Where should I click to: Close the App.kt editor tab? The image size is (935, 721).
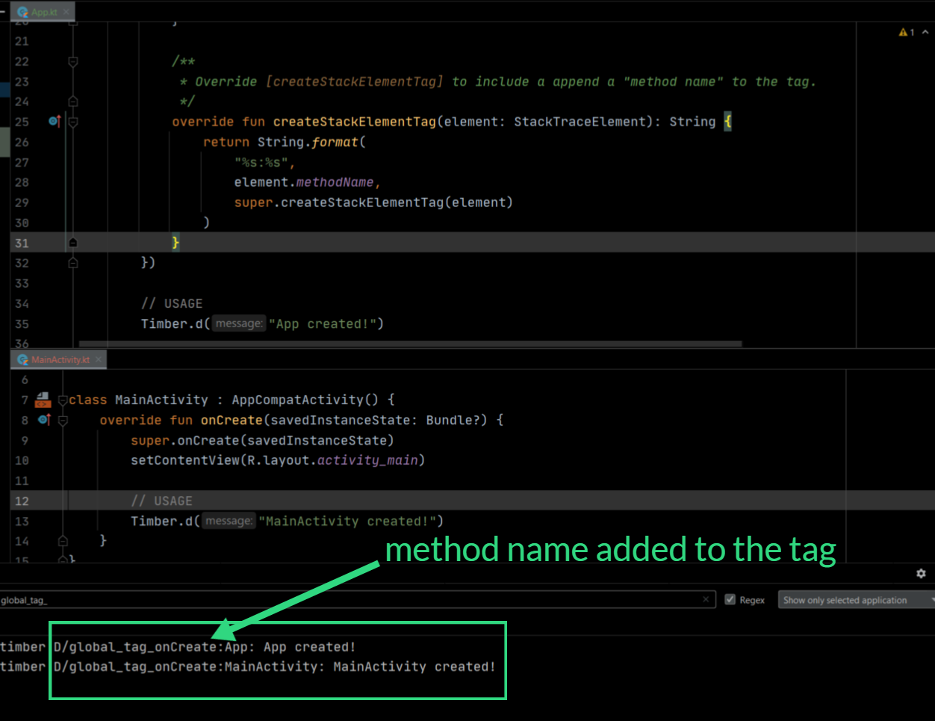(x=66, y=11)
